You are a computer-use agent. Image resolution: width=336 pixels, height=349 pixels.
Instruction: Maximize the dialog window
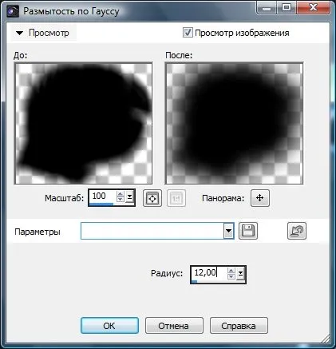click(x=287, y=7)
